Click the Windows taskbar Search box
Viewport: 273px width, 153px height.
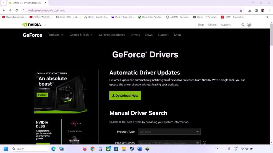(30, 149)
